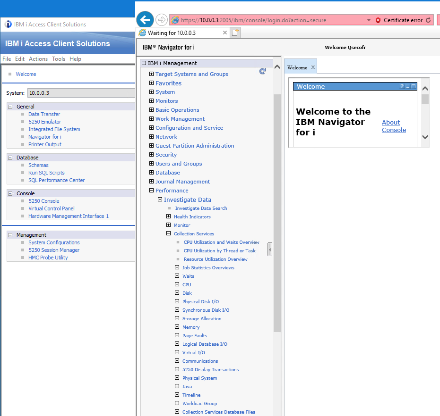This screenshot has width=440, height=416.
Task: Refresh the page from the address bar
Action: (x=428, y=20)
